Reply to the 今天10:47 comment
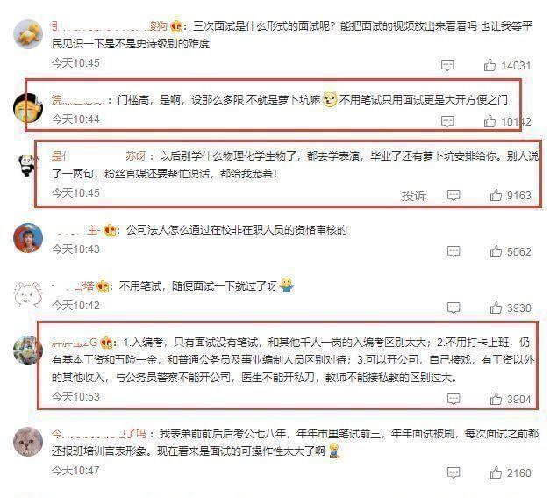Viewport: 550px width, 498px height. [454, 473]
